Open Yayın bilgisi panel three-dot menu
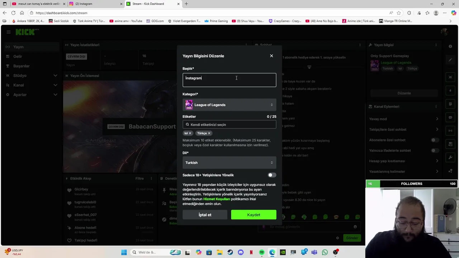The image size is (459, 258). 436,45
